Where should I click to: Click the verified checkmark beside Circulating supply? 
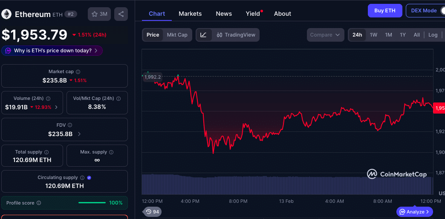pos(89,178)
